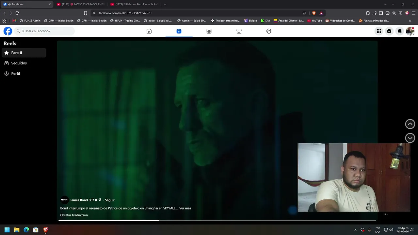418x235 pixels.
Task: Open Perfil in the Reels sidebar
Action: [x=24, y=73]
